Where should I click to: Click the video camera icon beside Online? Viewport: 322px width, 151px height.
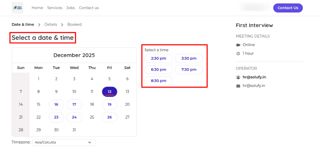(238, 45)
